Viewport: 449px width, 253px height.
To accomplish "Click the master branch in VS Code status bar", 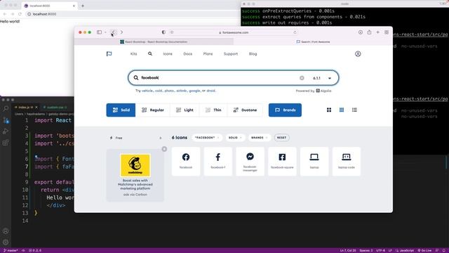I will pos(11,250).
